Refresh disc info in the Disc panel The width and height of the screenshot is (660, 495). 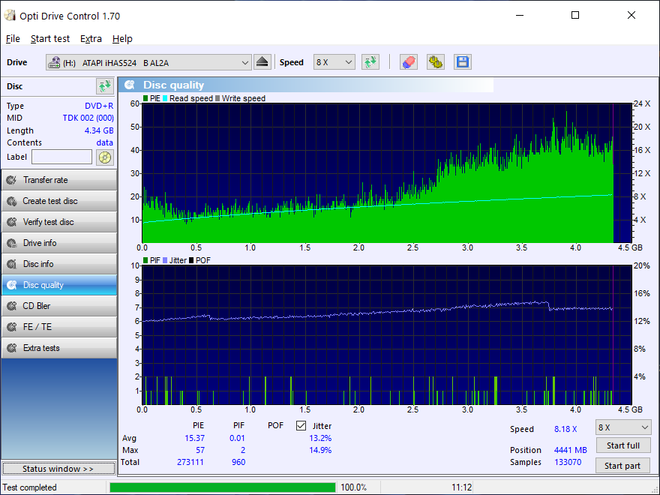(103, 86)
